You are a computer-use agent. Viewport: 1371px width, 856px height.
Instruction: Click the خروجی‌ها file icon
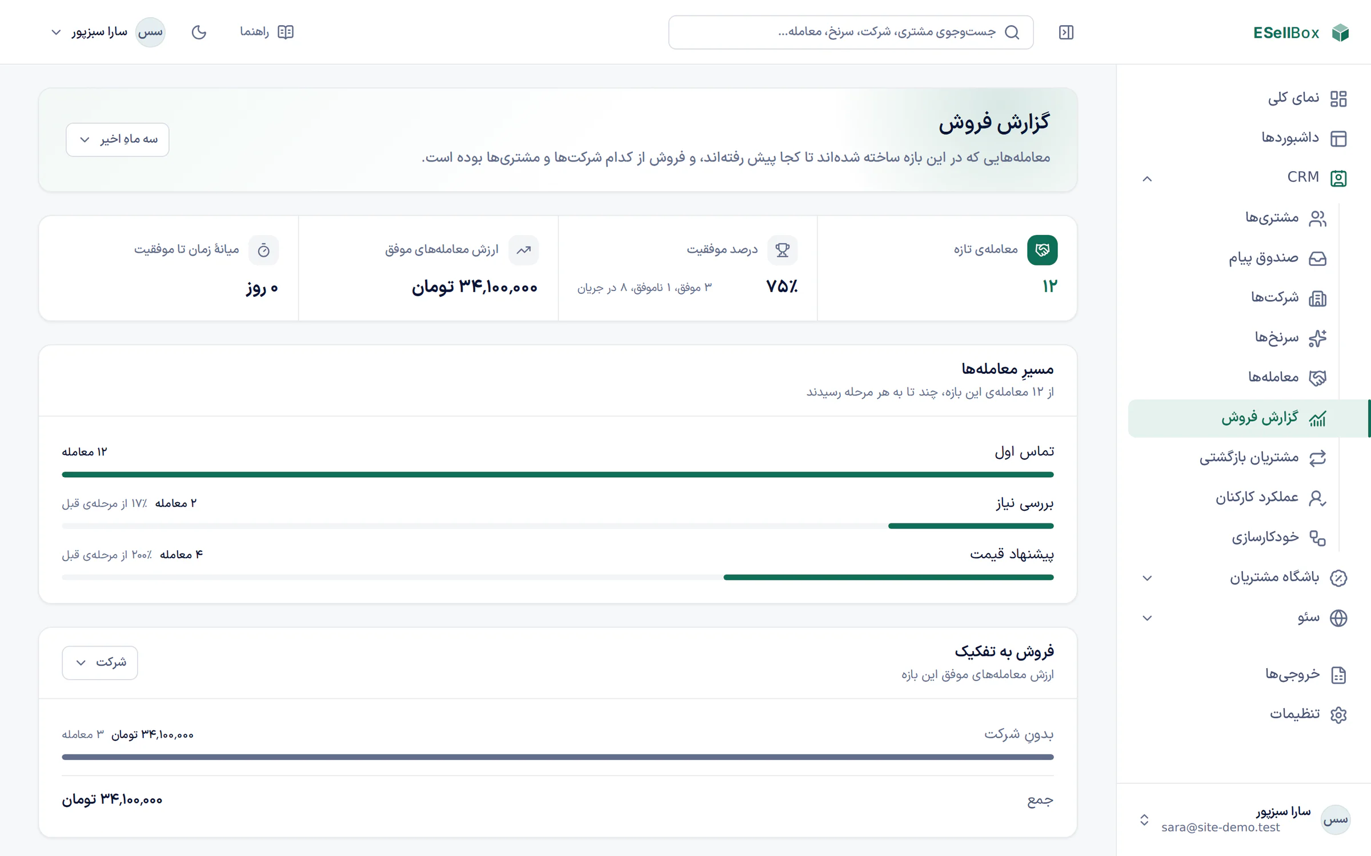[1338, 675]
